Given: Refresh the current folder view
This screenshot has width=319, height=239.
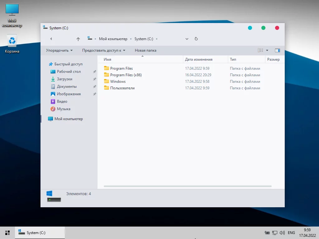Looking at the screenshot, I should click(196, 39).
